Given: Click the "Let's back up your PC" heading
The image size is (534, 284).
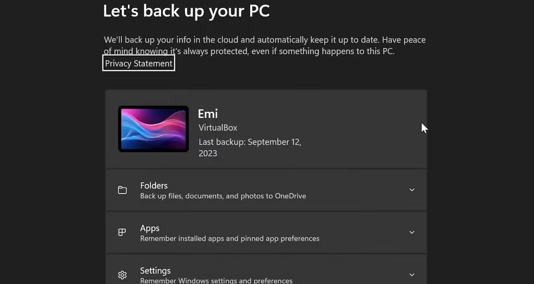Looking at the screenshot, I should click(186, 11).
